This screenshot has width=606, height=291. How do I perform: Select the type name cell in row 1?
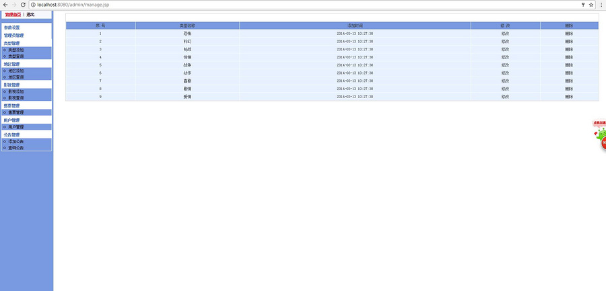point(187,34)
